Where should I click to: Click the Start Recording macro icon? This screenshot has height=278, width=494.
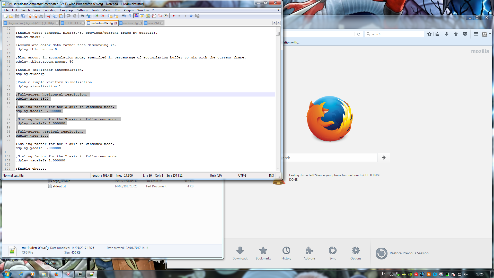[174, 16]
